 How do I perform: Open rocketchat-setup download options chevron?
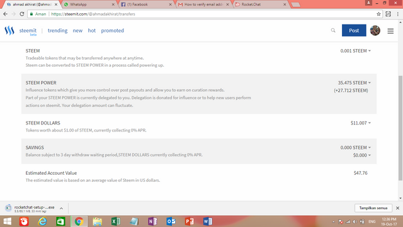pos(62,208)
